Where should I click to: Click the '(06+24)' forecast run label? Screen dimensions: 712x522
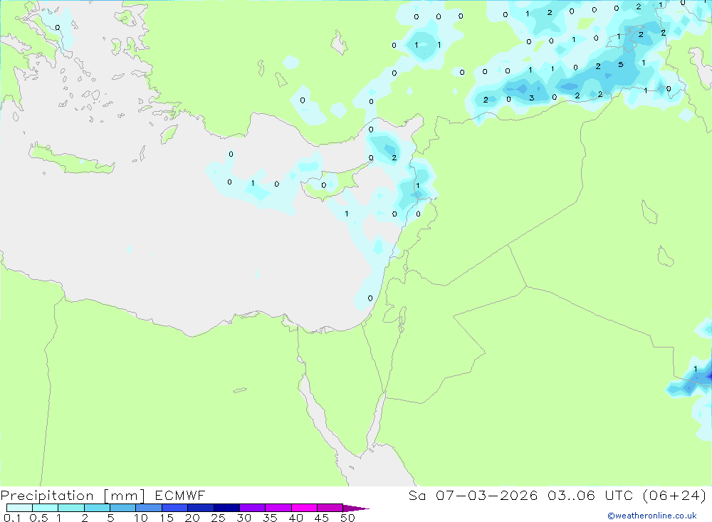(x=675, y=495)
